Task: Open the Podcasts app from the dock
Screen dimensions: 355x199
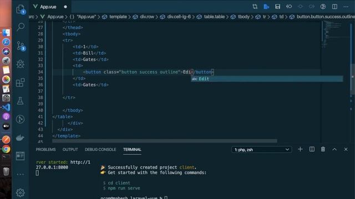Action: pos(6,117)
